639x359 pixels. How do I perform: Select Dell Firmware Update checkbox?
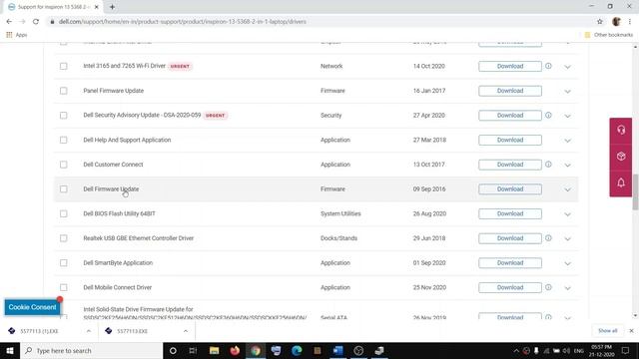tap(64, 188)
